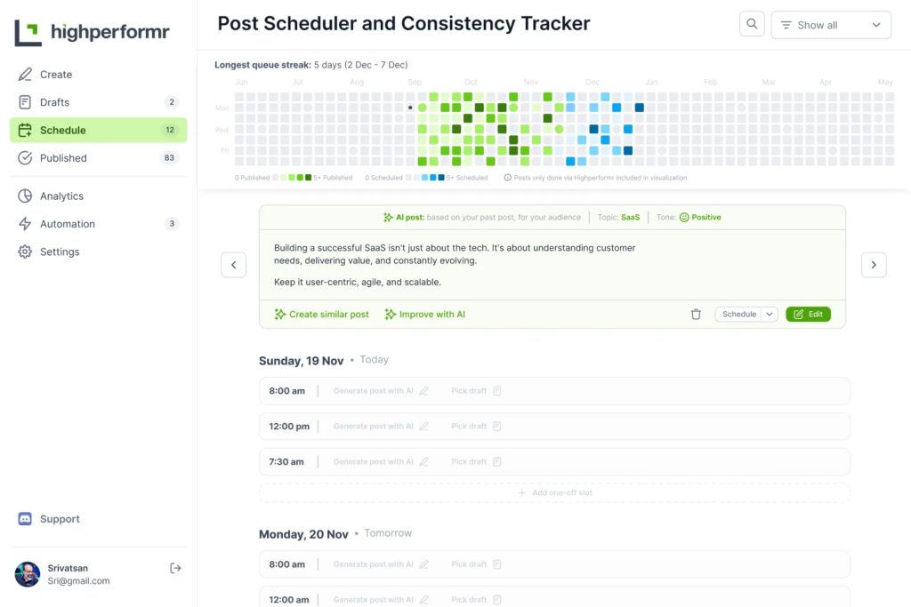Open Analytics in the sidebar
The image size is (911, 607).
pos(61,196)
